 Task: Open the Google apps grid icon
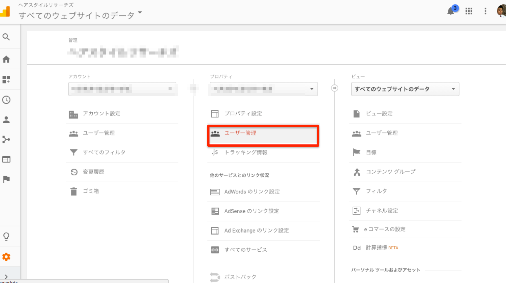[469, 11]
